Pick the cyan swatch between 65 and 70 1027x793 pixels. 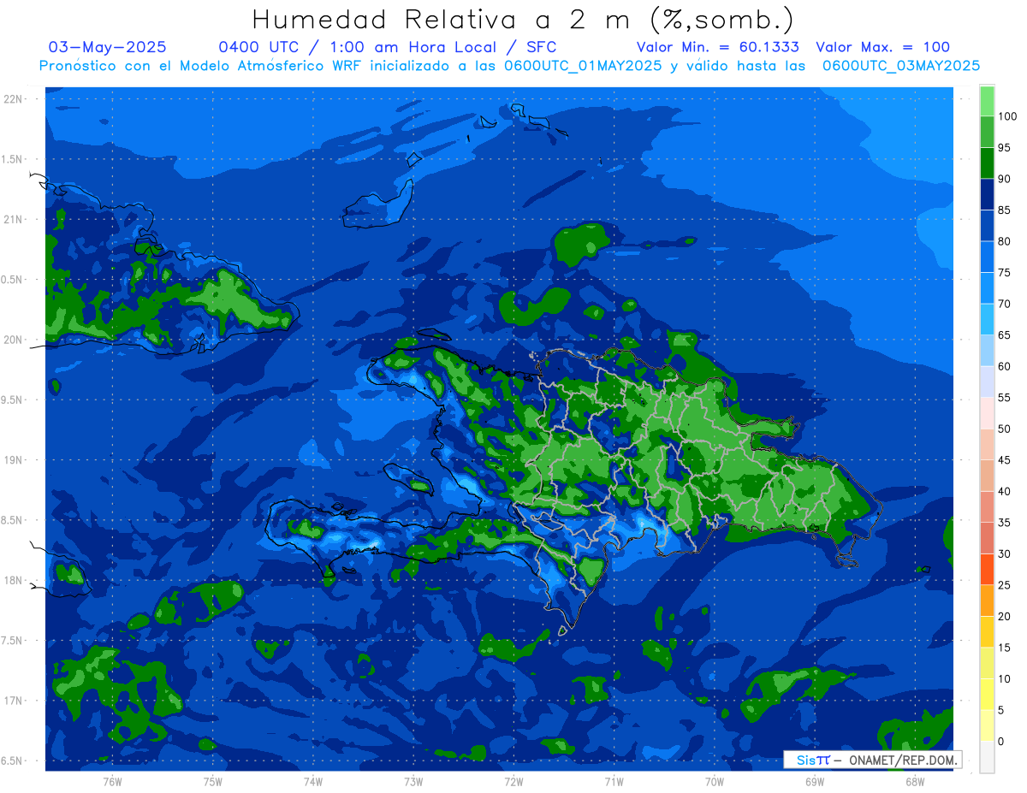point(987,319)
